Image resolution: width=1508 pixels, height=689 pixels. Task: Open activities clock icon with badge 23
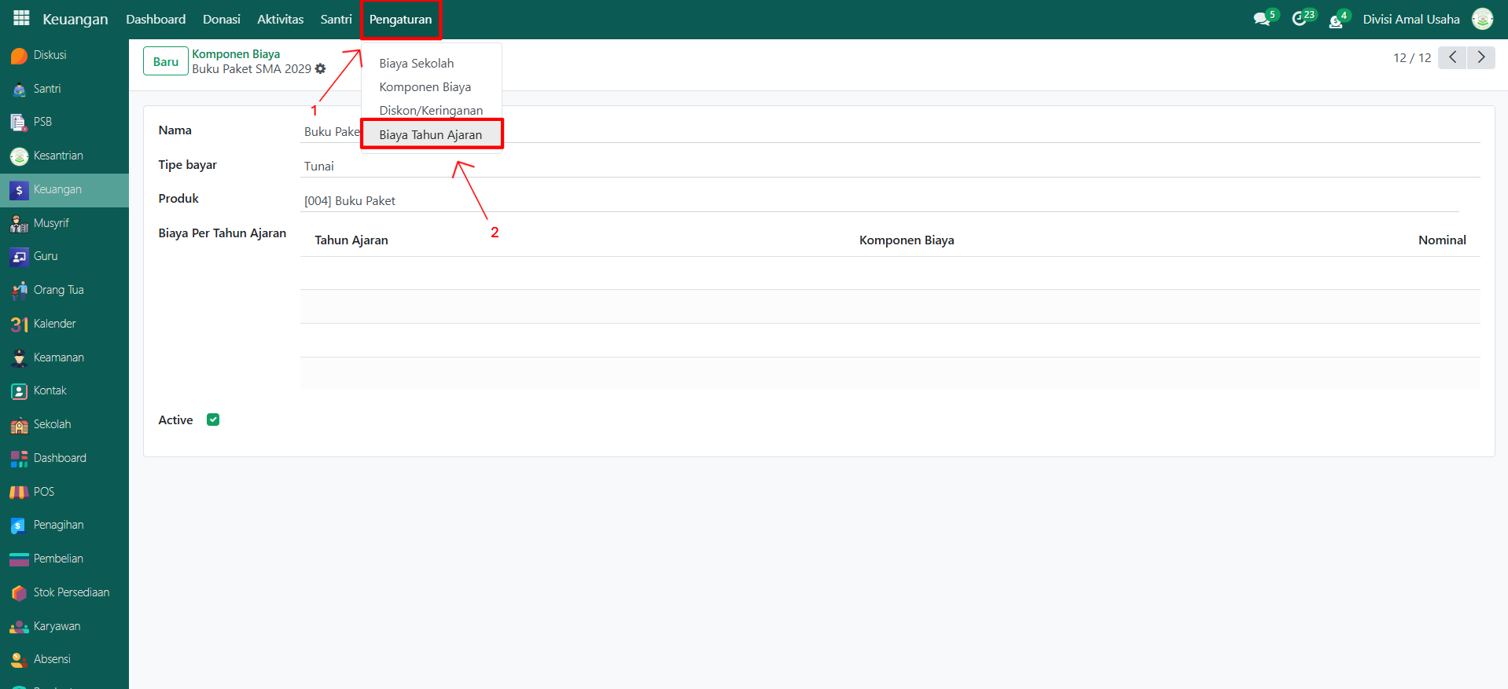coord(1300,19)
